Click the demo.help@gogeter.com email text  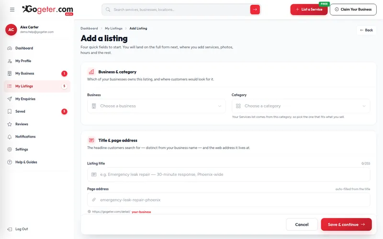click(x=37, y=32)
